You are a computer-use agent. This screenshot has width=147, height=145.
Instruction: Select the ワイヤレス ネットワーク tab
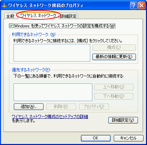(x=38, y=15)
